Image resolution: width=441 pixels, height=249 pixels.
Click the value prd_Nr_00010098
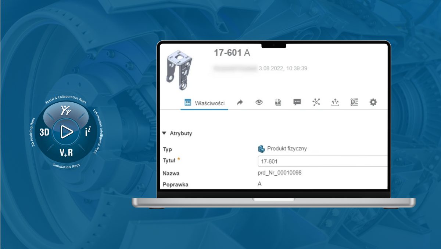[x=280, y=172]
